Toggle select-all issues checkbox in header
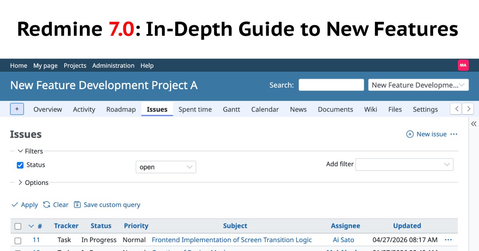479x251 pixels. coord(18,226)
